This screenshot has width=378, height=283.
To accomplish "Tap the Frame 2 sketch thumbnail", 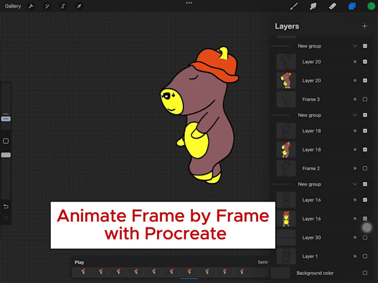I will tap(286, 169).
